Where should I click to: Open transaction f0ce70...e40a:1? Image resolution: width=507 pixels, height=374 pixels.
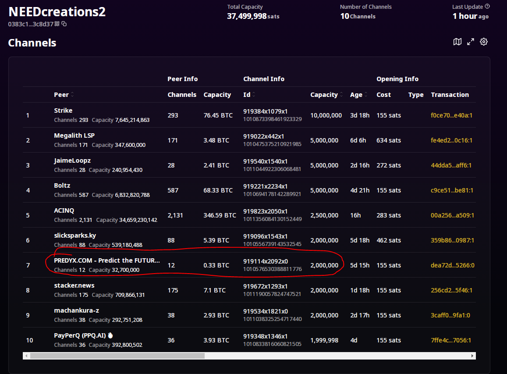tap(452, 115)
